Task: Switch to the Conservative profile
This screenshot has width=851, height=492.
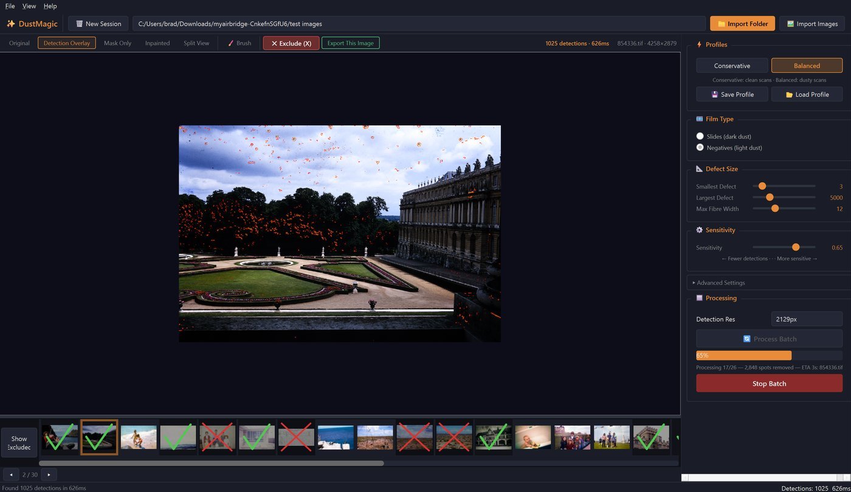Action: pos(732,66)
